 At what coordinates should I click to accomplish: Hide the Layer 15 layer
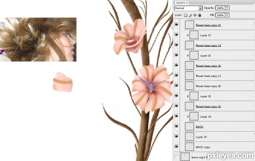(176, 96)
